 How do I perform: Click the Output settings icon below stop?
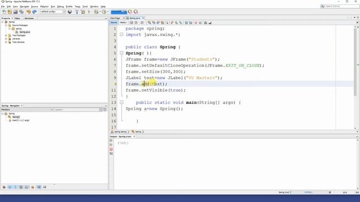(111, 153)
